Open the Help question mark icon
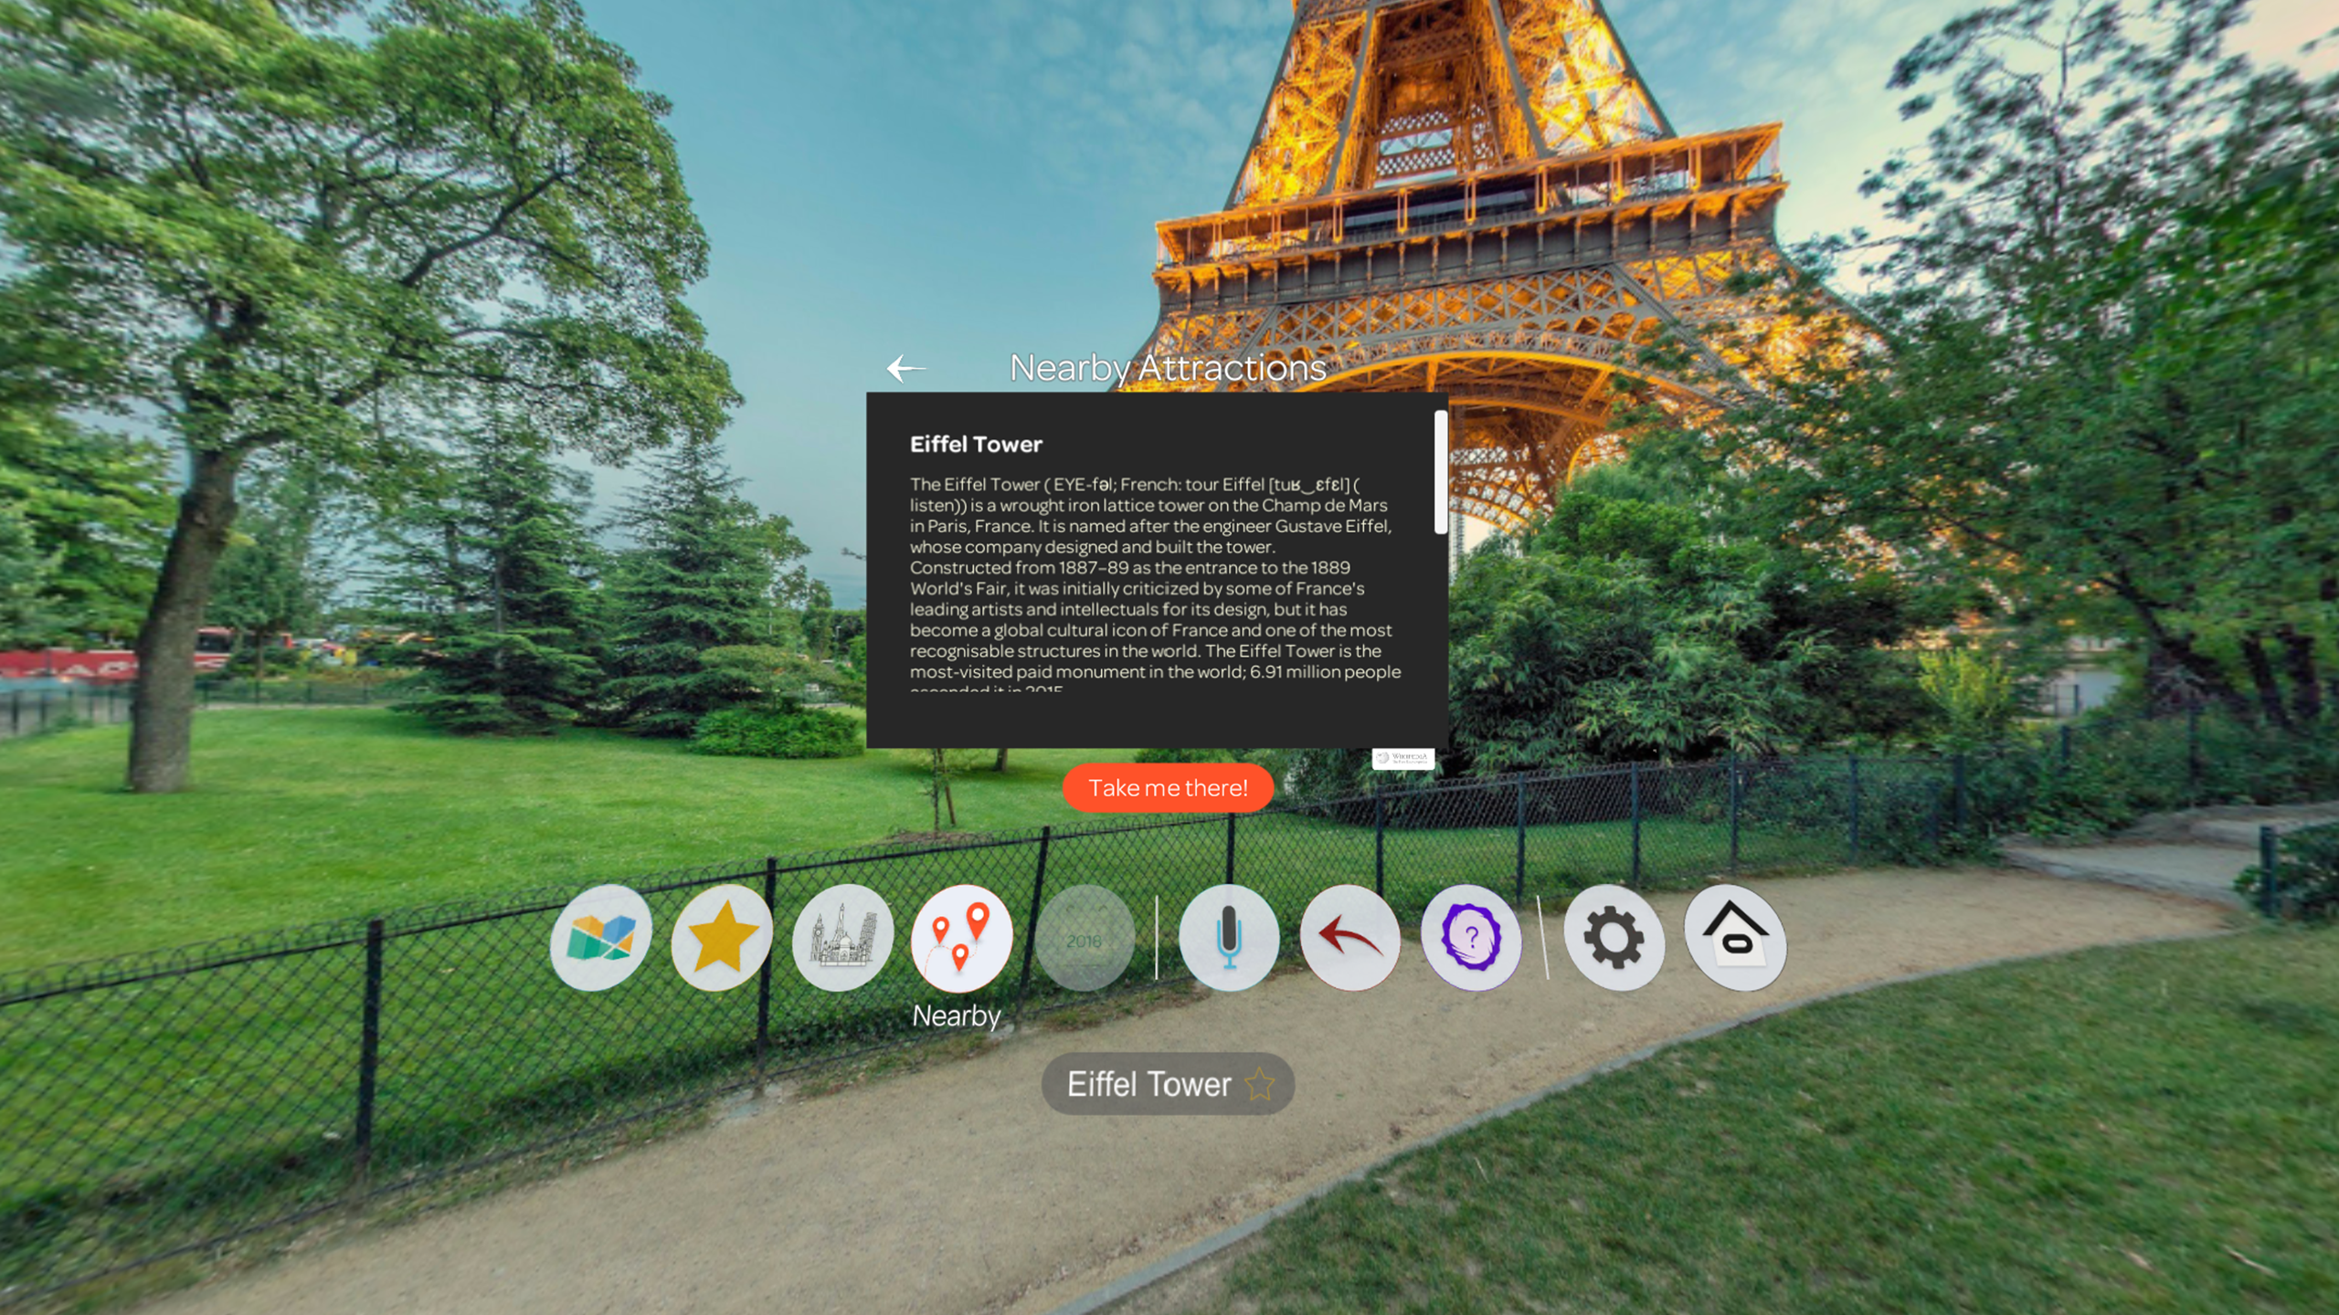Screen dimensions: 2339x1315 [x=1470, y=938]
